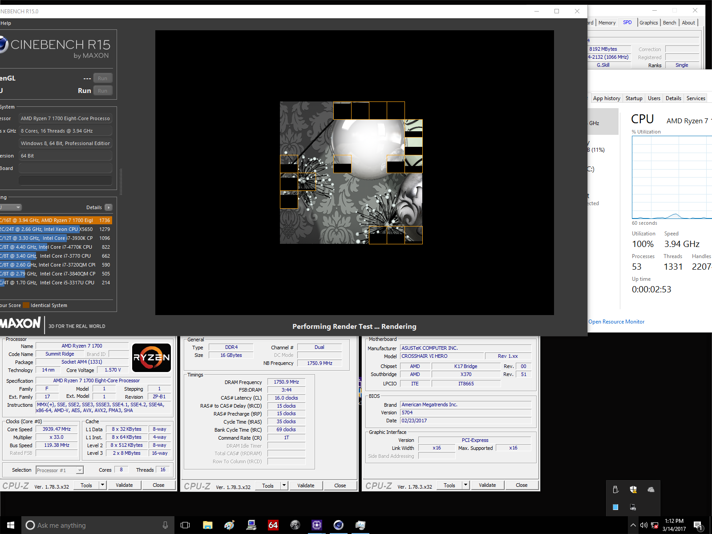Click the Ryzen logo in the CPU-Z processor window
Viewport: 712px width, 534px height.
click(151, 358)
